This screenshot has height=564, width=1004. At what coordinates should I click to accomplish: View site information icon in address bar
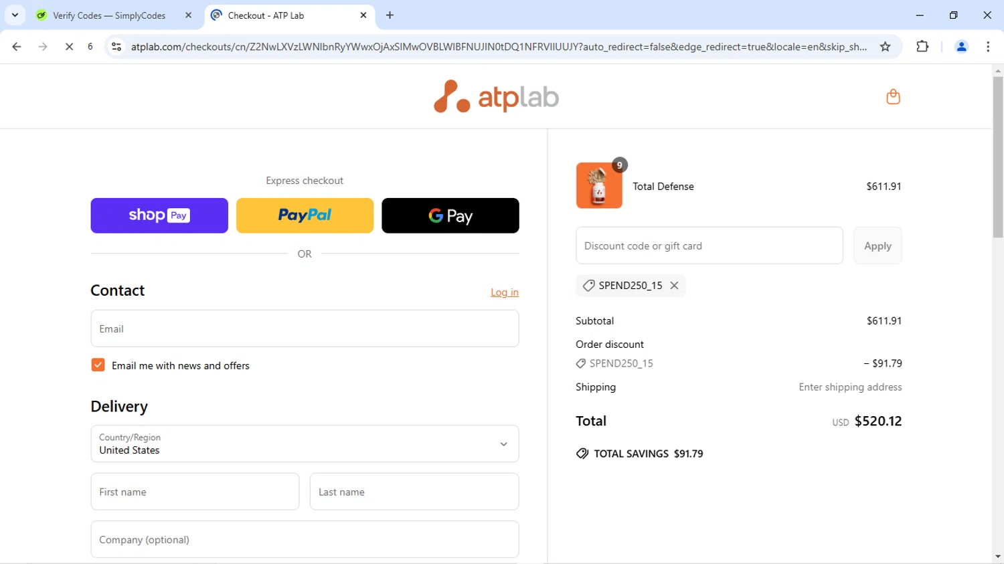(116, 47)
